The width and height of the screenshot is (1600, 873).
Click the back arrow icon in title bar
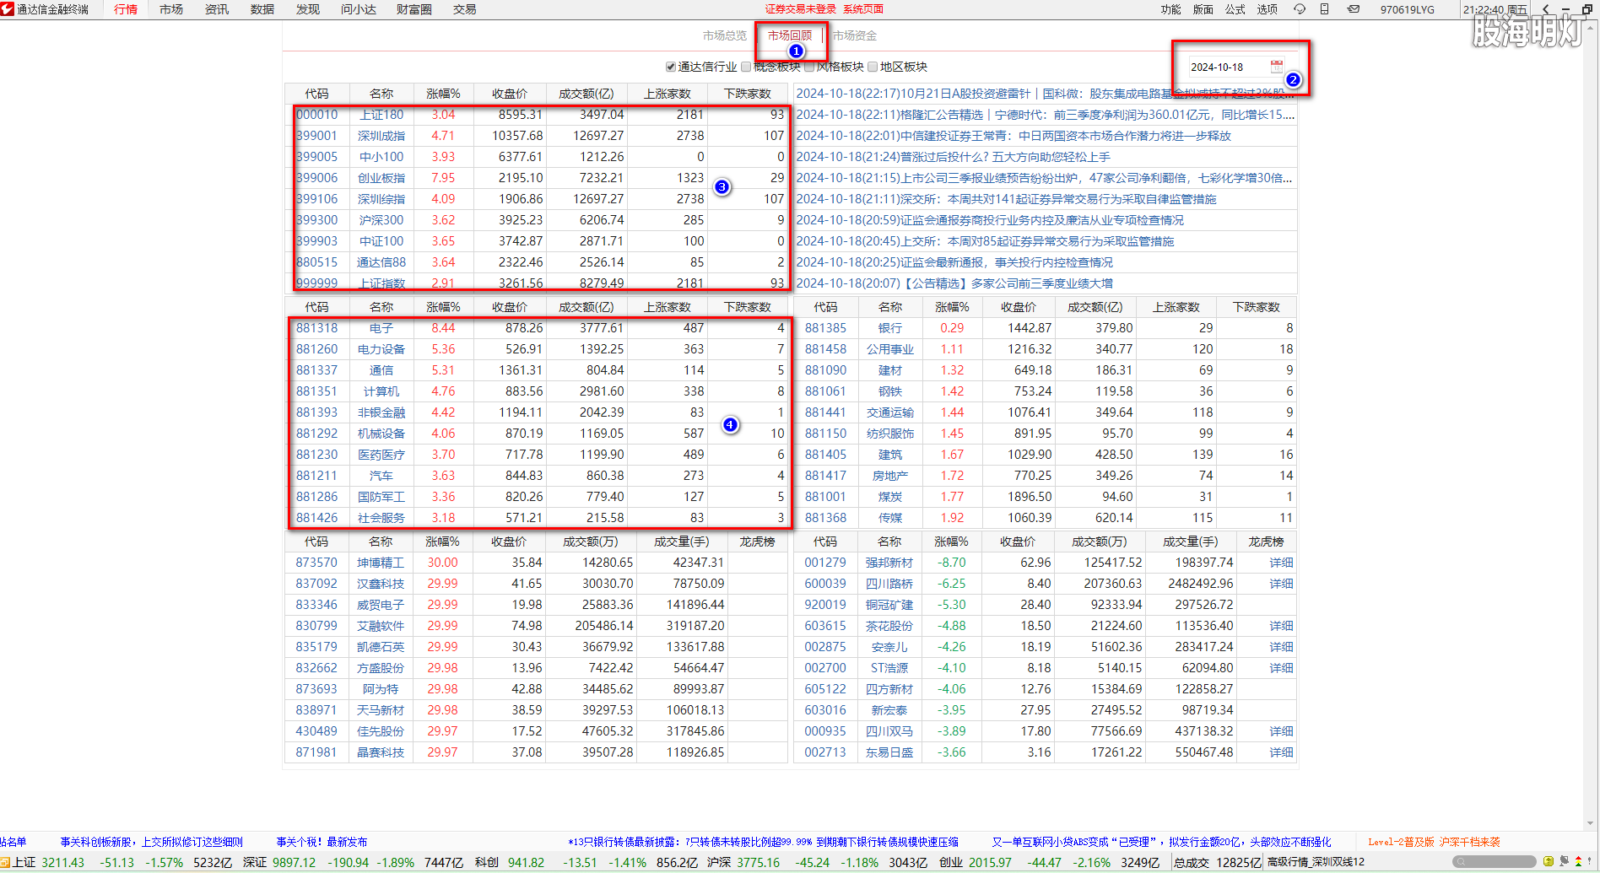click(1545, 9)
